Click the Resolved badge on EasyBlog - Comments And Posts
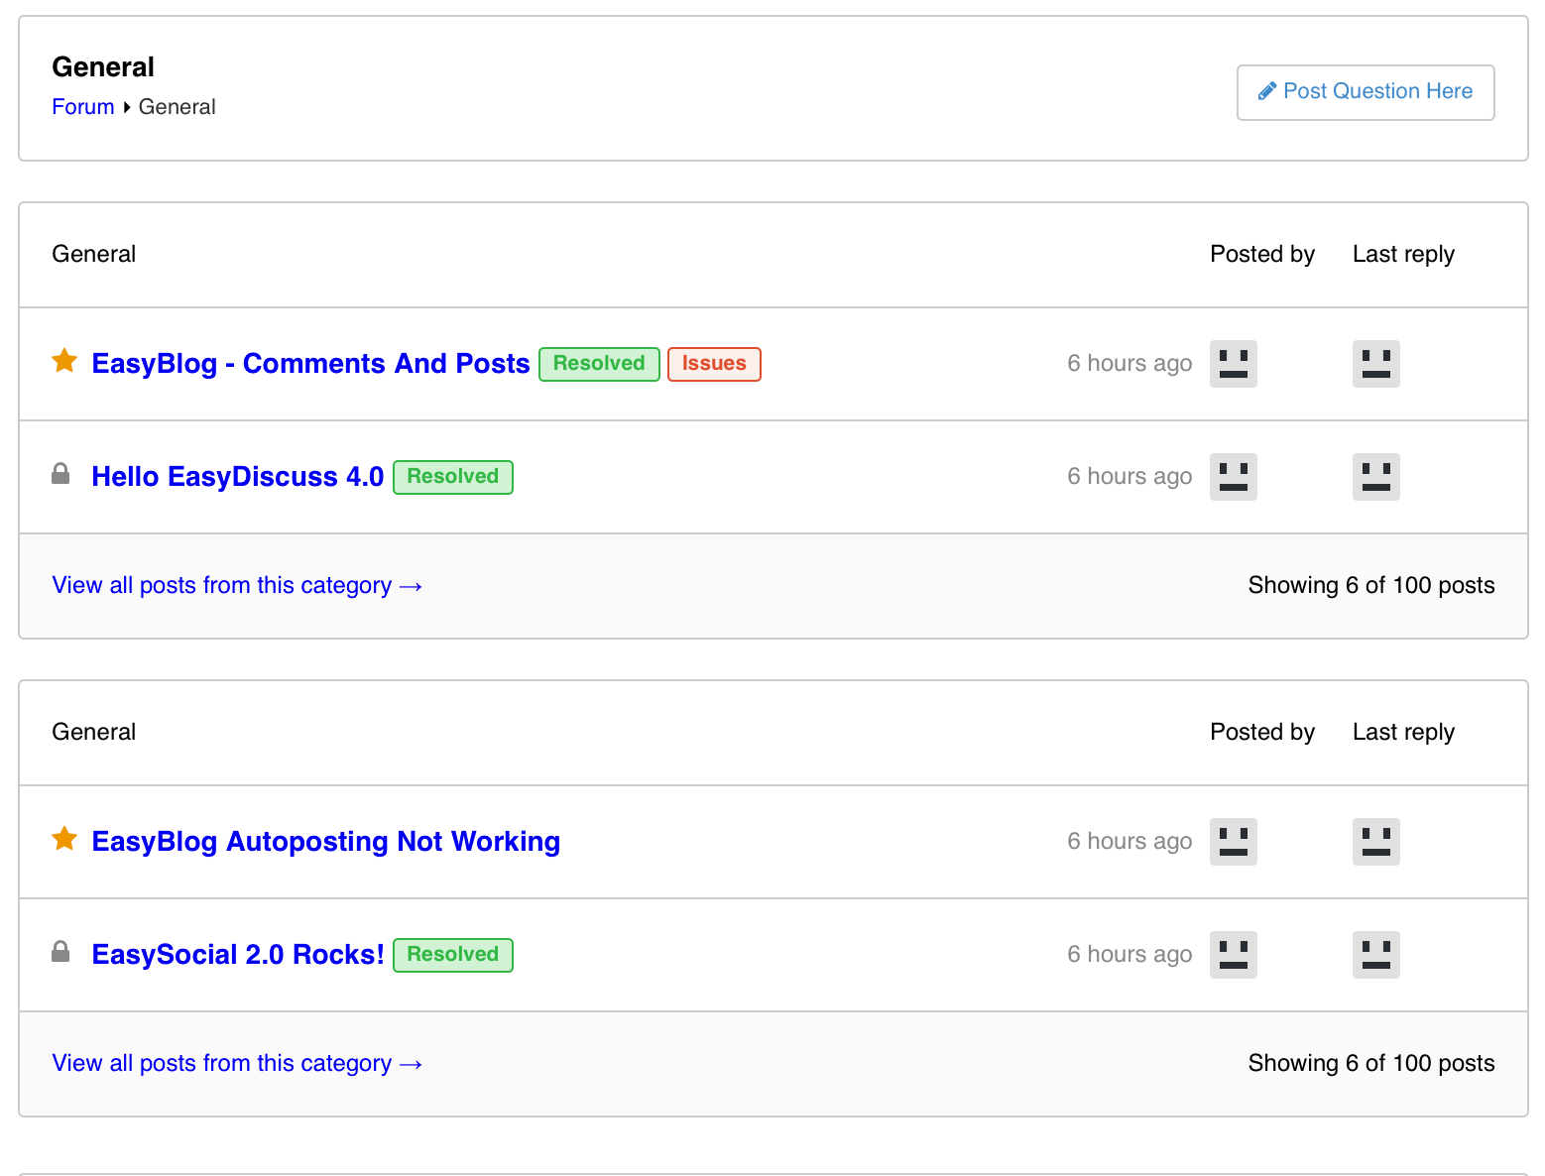1545x1176 pixels. [x=599, y=364]
